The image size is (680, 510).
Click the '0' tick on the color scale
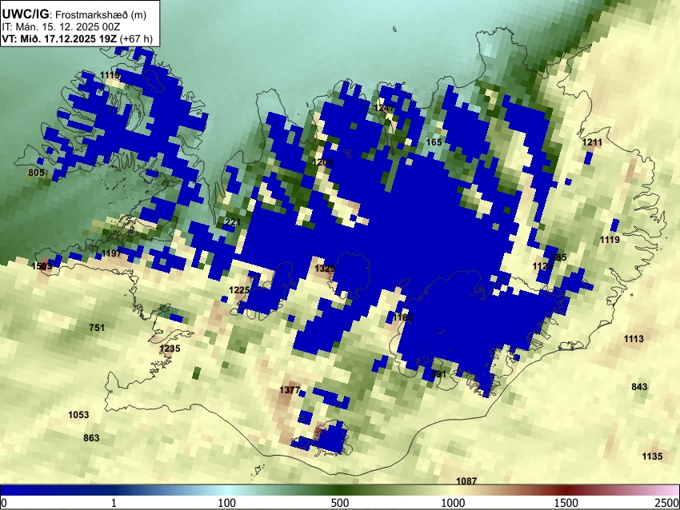point(4,503)
